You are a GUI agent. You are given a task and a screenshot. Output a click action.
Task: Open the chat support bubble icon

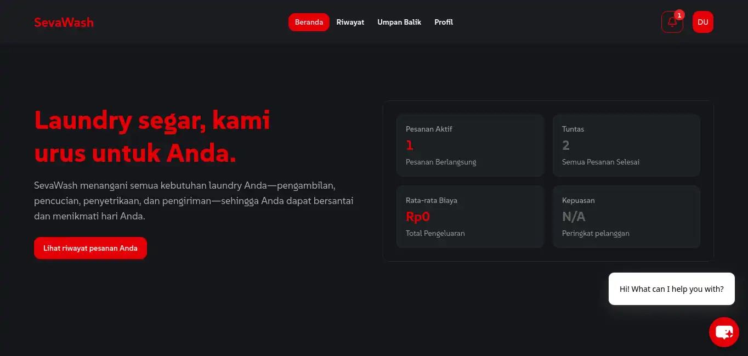(x=724, y=332)
